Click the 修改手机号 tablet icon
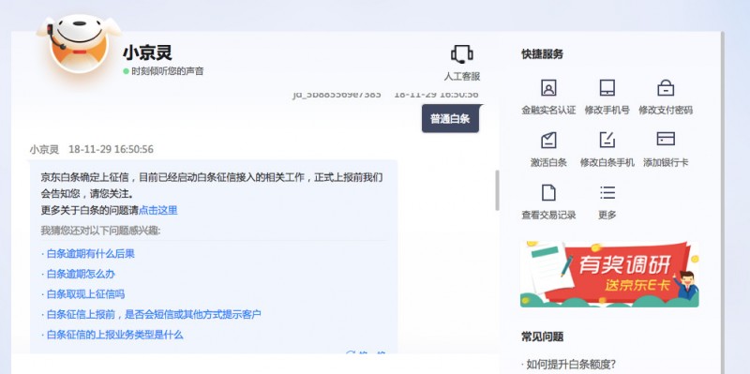Image resolution: width=750 pixels, height=374 pixels. (x=607, y=88)
